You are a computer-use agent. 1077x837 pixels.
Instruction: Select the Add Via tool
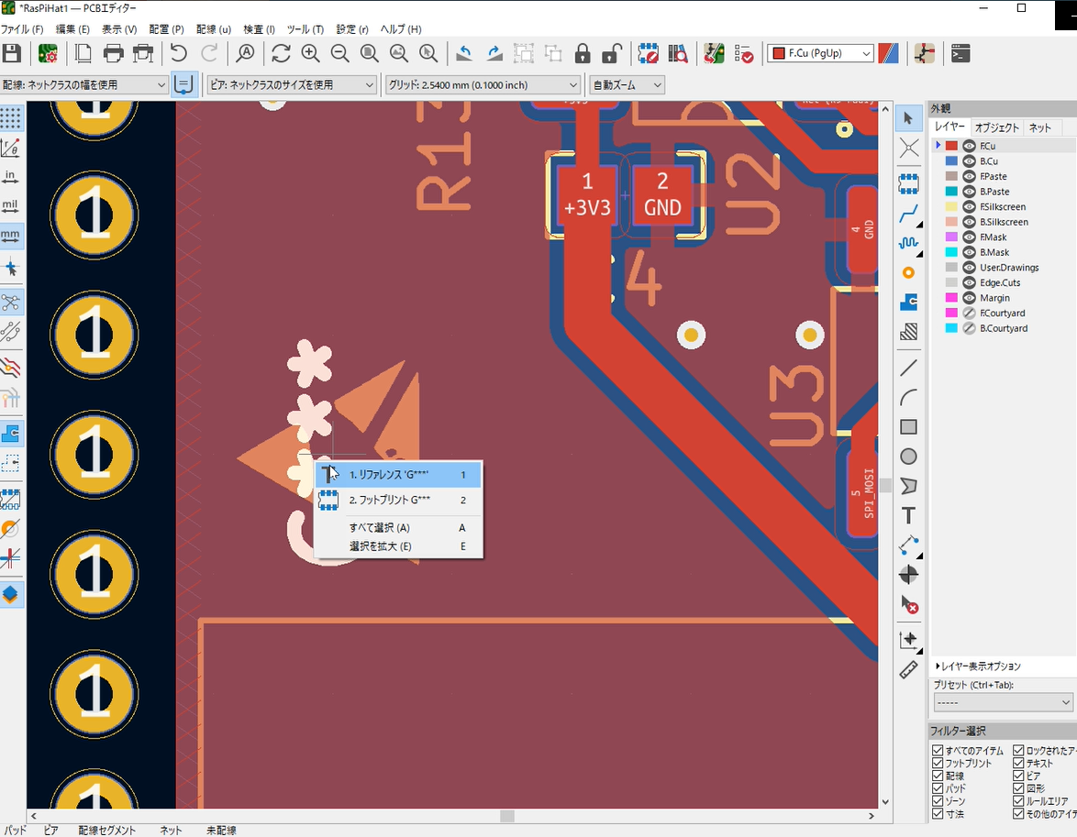(908, 272)
